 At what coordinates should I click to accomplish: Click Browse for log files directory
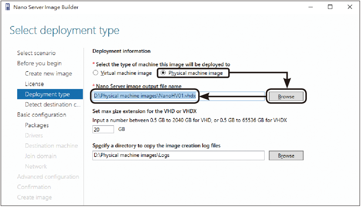(x=286, y=156)
